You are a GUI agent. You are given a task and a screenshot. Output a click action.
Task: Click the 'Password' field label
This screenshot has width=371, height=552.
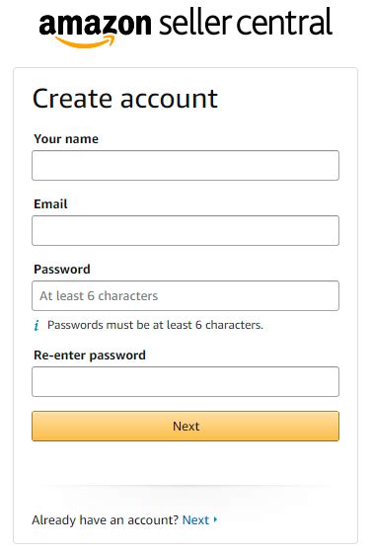coord(62,270)
